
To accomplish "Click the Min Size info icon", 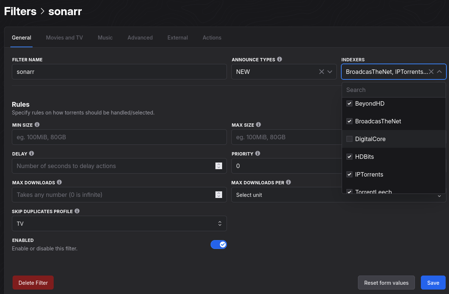I will pos(37,125).
